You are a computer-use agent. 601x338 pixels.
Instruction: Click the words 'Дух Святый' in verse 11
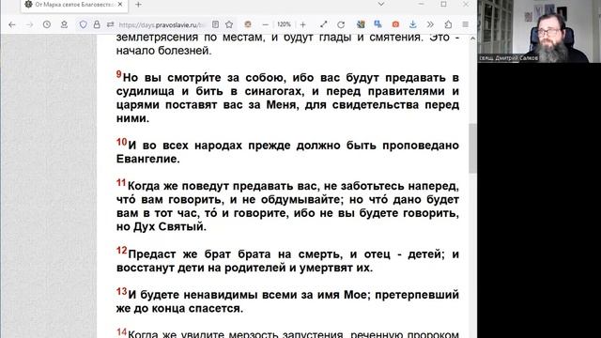169,227
